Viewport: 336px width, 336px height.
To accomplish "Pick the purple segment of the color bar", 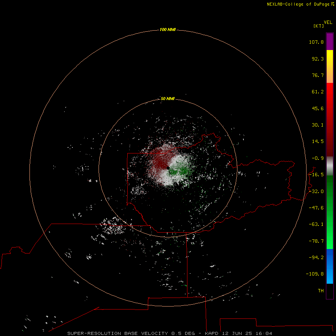I will [330, 41].
